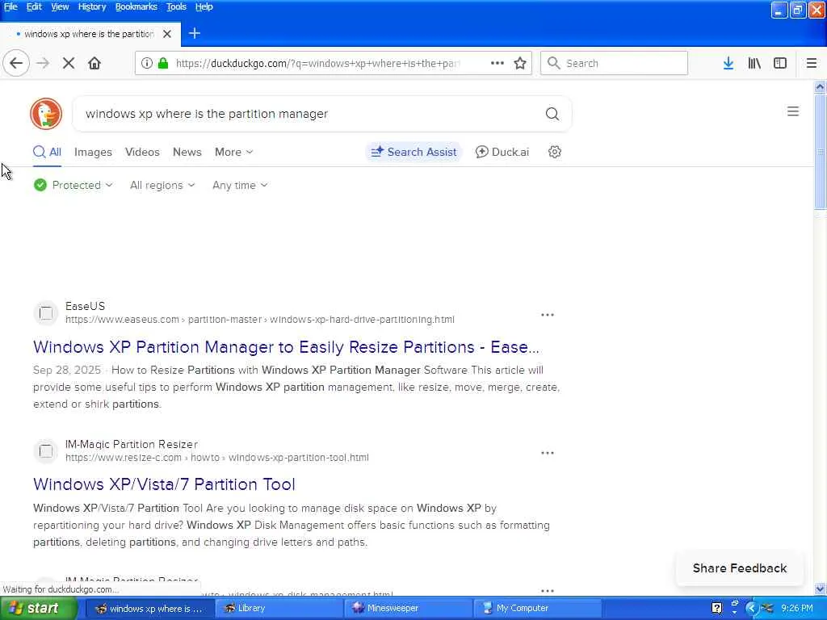Open a new tab with plus icon
Image resolution: width=827 pixels, height=620 pixels.
click(194, 33)
